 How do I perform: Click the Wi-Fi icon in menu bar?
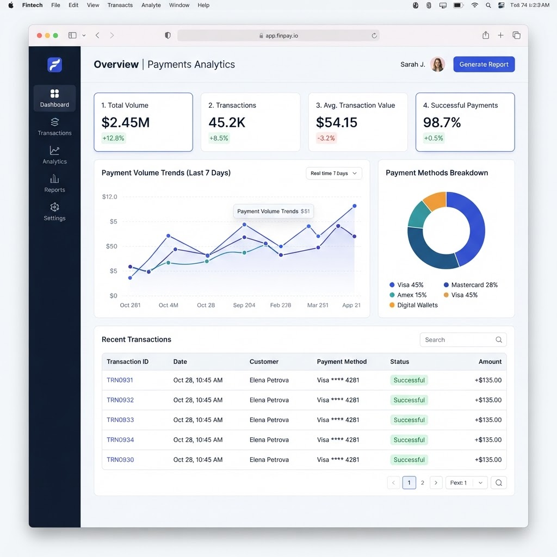click(x=474, y=5)
